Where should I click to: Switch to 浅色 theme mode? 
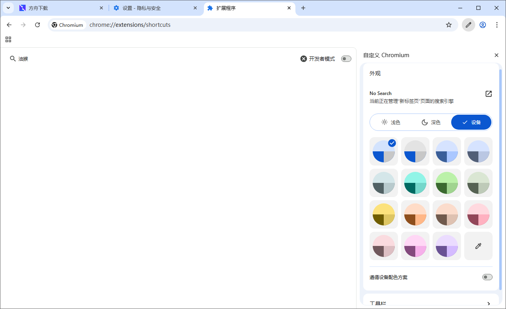[x=391, y=122]
